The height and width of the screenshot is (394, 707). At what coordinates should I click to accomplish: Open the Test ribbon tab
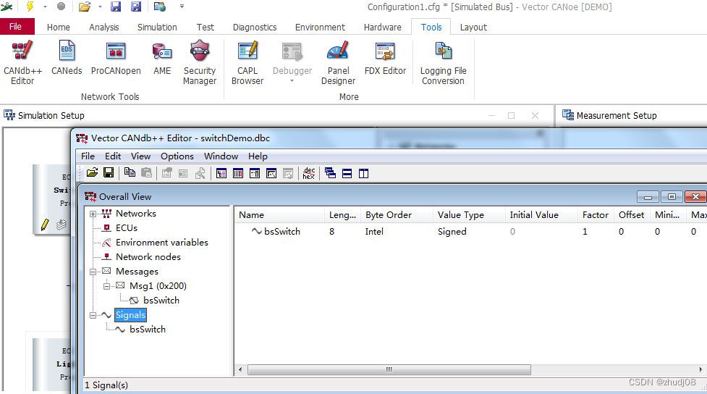[206, 27]
